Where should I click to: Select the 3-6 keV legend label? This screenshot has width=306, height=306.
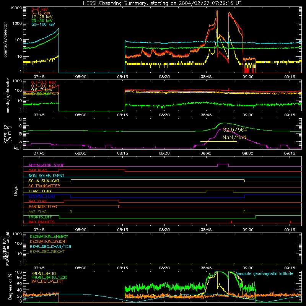(40, 9)
